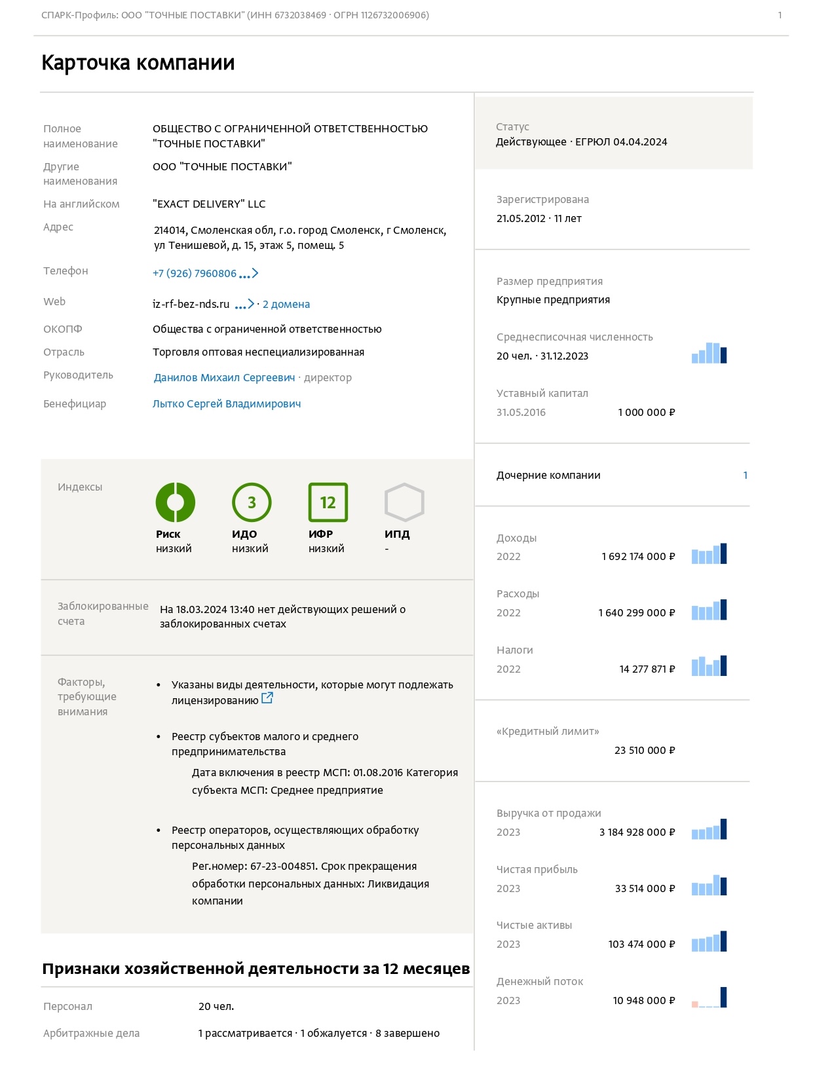Click sales revenue value 3 184 928 000 ₽
The height and width of the screenshot is (1065, 813).
tap(637, 832)
